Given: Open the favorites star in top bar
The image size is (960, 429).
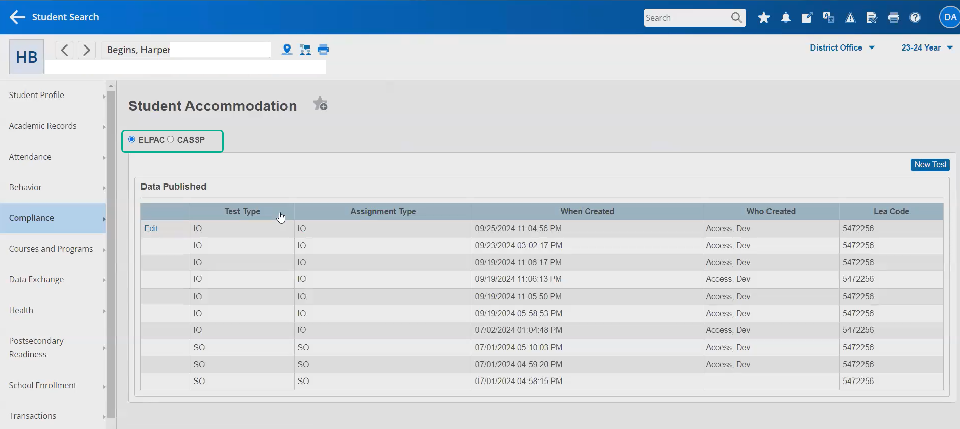Looking at the screenshot, I should (763, 18).
